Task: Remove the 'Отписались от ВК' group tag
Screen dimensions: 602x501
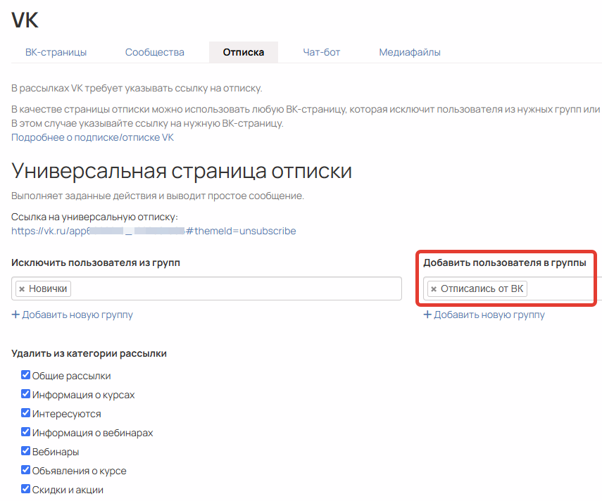Action: pos(434,289)
